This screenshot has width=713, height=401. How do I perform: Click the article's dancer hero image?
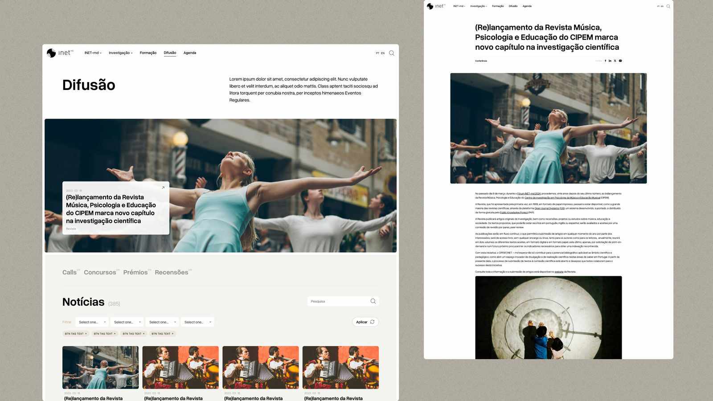click(x=549, y=128)
